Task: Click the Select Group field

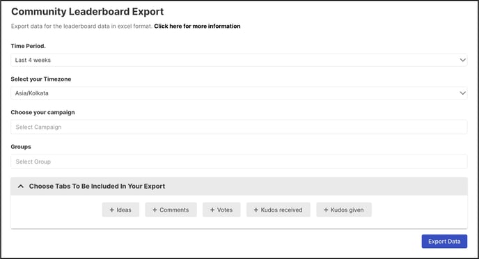Action: [x=239, y=162]
